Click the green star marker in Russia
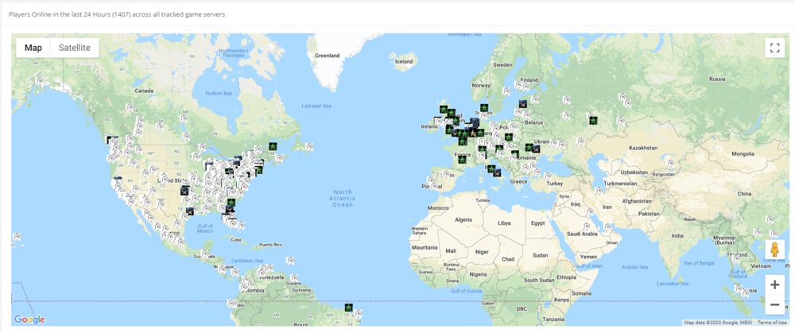Image resolution: width=795 pixels, height=333 pixels. click(593, 119)
